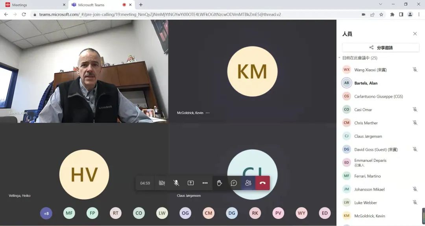Open more options next to McGoldrick, Kevin
The image size is (425, 226).
(x=208, y=113)
